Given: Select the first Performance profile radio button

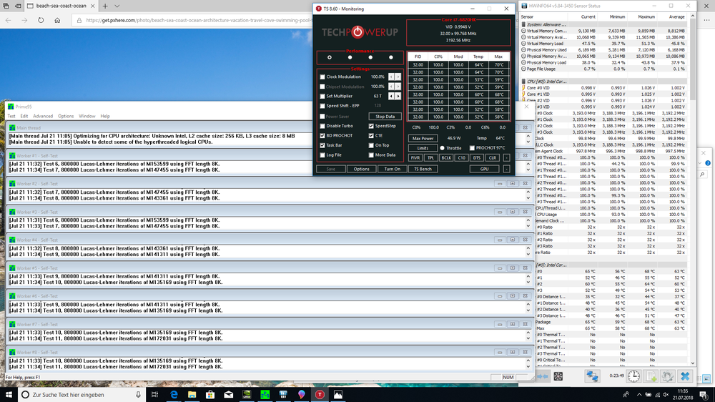Looking at the screenshot, I should (329, 57).
